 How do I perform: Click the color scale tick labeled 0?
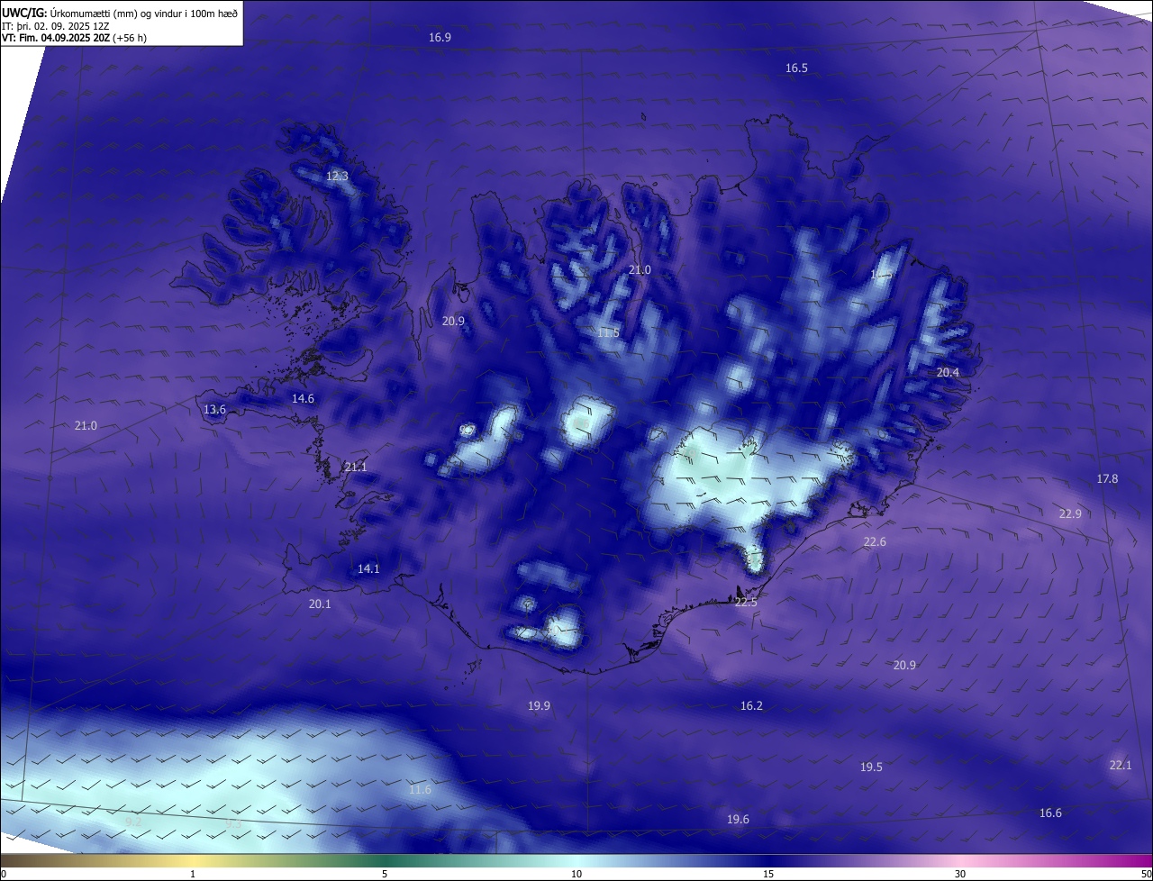coord(4,875)
